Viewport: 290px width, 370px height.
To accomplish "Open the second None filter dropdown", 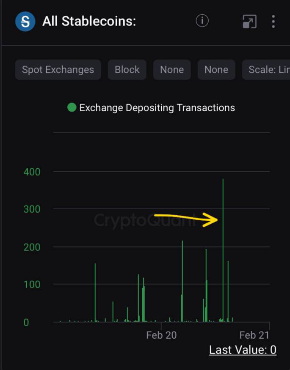I will [216, 69].
